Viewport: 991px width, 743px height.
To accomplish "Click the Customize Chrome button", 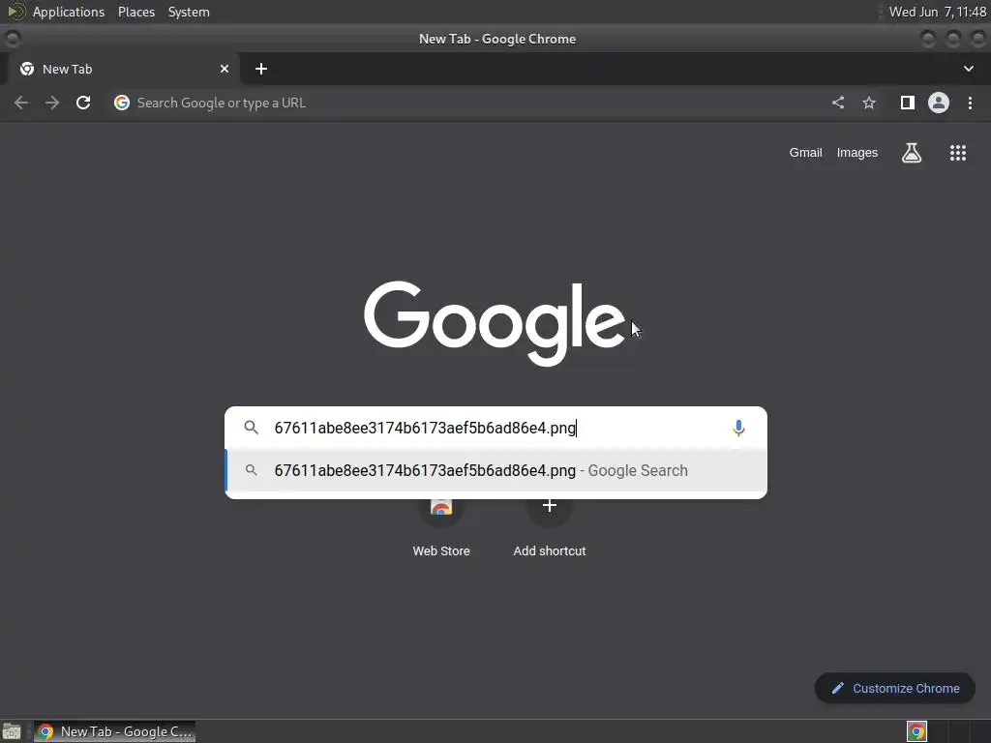I will 895,689.
